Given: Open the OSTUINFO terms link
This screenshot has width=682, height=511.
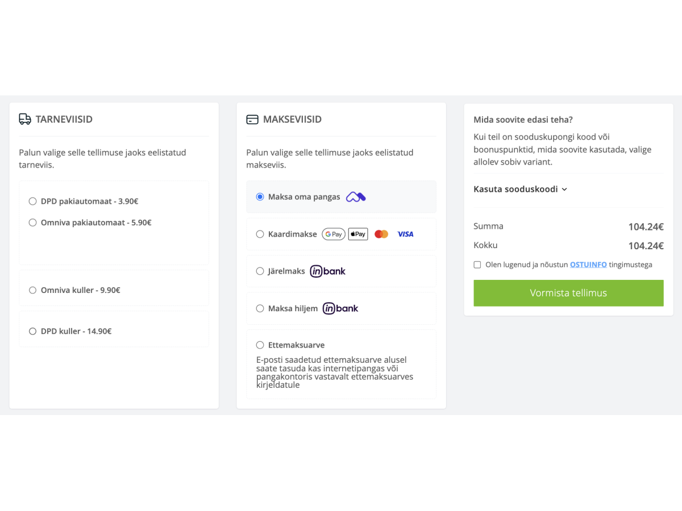Looking at the screenshot, I should [x=588, y=265].
